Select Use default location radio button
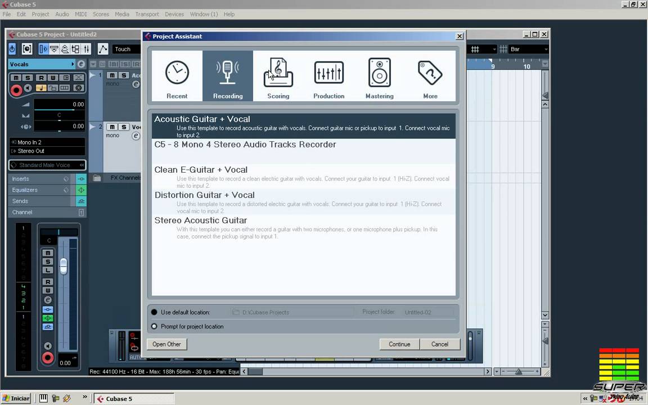This screenshot has width=648, height=405. click(154, 312)
